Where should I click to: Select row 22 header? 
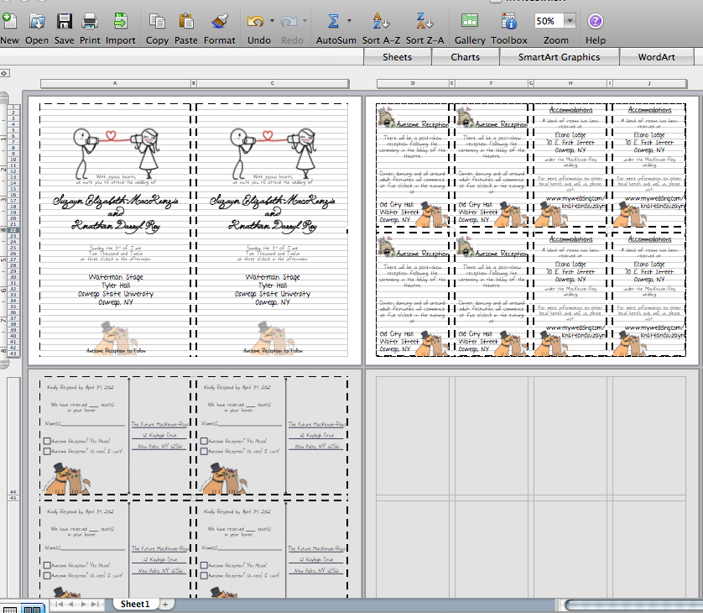tap(13, 230)
